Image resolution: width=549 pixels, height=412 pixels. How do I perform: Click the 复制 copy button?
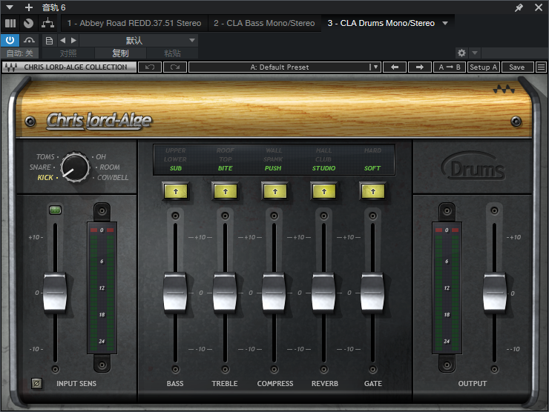(120, 53)
